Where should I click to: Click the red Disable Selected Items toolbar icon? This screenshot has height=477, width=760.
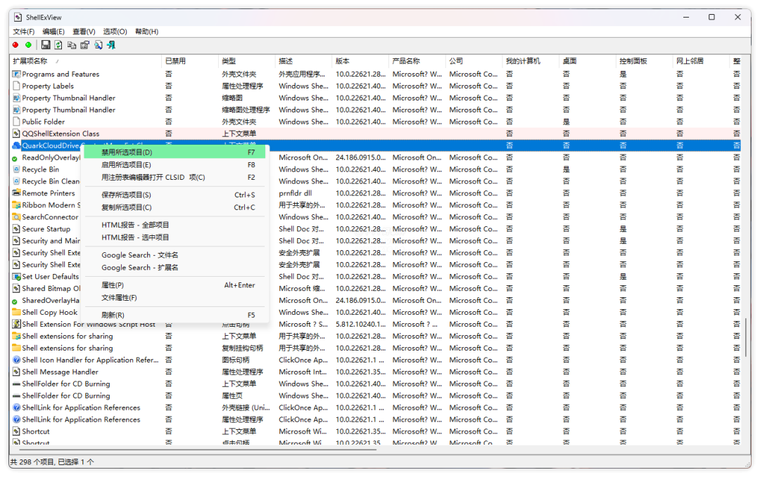(15, 45)
